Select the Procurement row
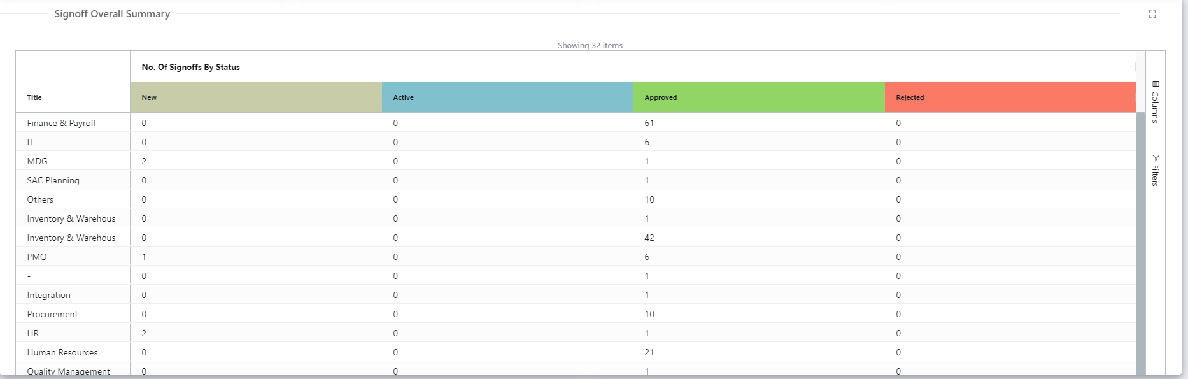The width and height of the screenshot is (1188, 379). (576, 314)
